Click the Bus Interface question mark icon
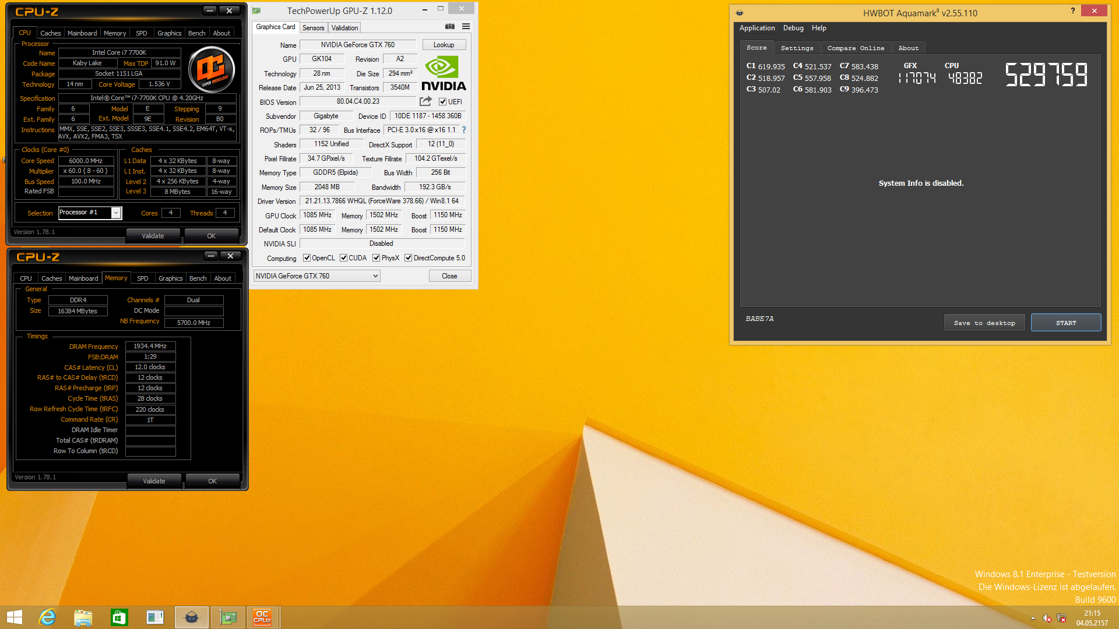Screen dimensions: 1119x629 [x=464, y=130]
